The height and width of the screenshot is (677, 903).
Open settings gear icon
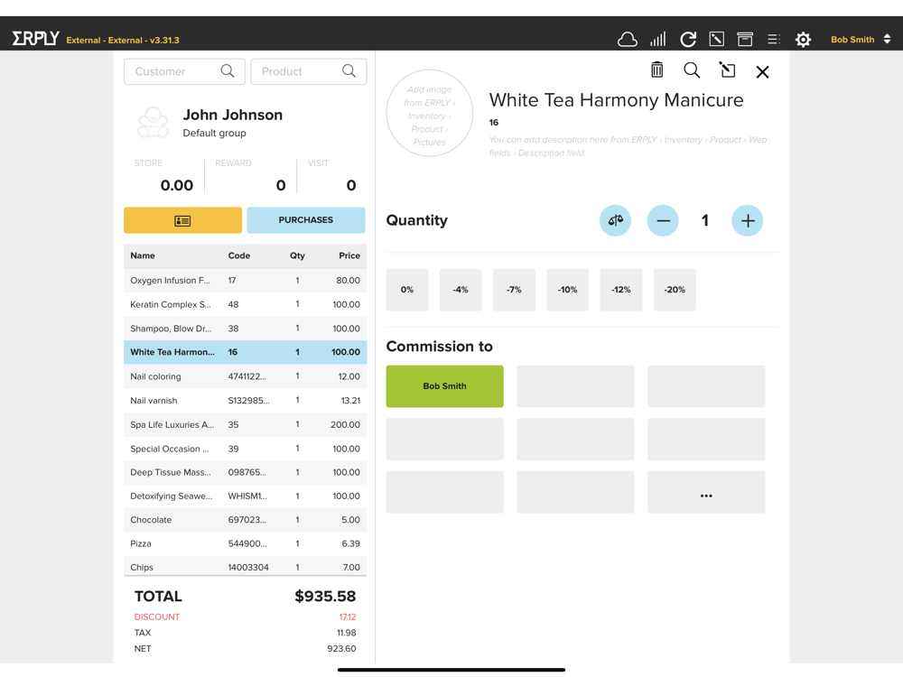pos(804,39)
